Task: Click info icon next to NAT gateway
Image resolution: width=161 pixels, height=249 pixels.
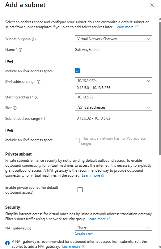Action: [29, 229]
